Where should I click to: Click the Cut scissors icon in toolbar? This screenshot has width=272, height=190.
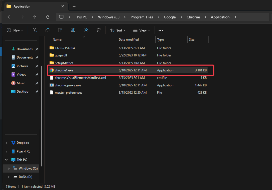(x=34, y=30)
